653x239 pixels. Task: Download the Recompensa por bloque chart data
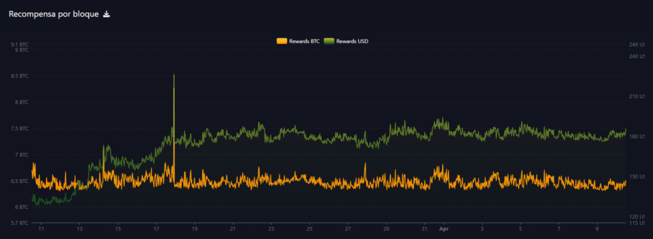pyautogui.click(x=106, y=15)
